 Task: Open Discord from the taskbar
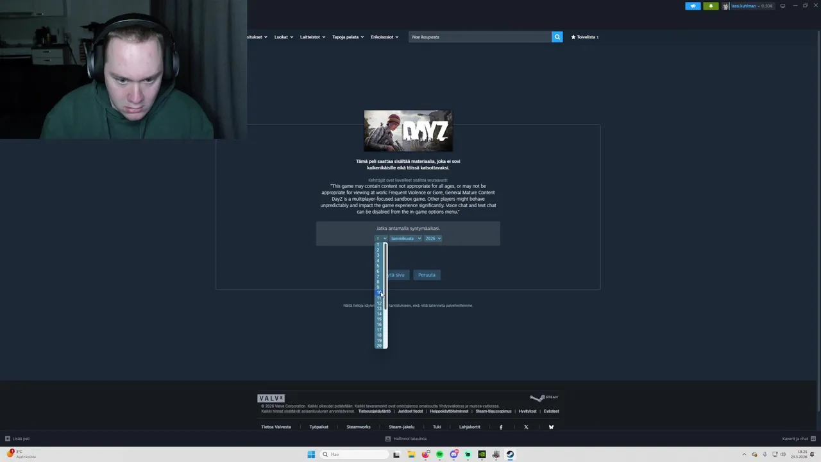coord(453,454)
